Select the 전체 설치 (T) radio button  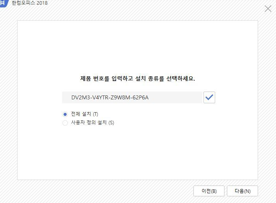[65, 114]
